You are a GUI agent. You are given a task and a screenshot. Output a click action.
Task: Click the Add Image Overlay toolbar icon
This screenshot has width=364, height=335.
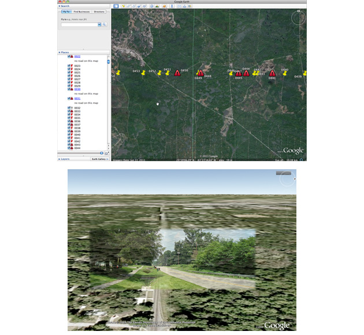click(x=139, y=6)
